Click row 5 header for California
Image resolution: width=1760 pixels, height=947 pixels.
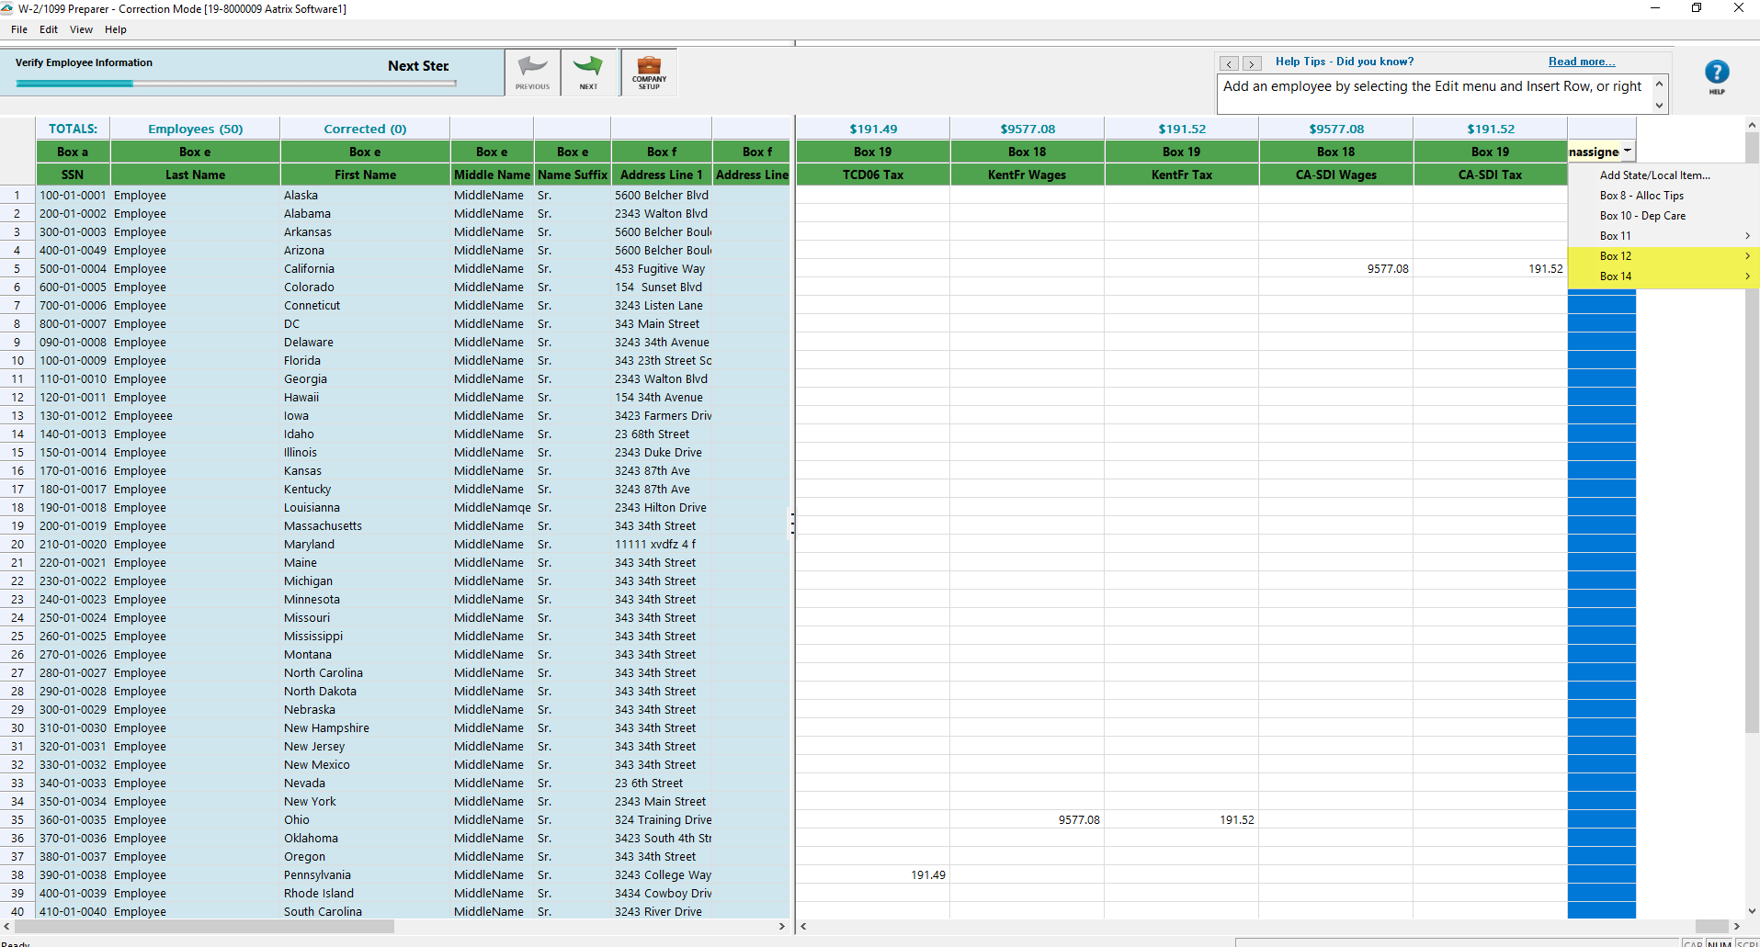(17, 269)
